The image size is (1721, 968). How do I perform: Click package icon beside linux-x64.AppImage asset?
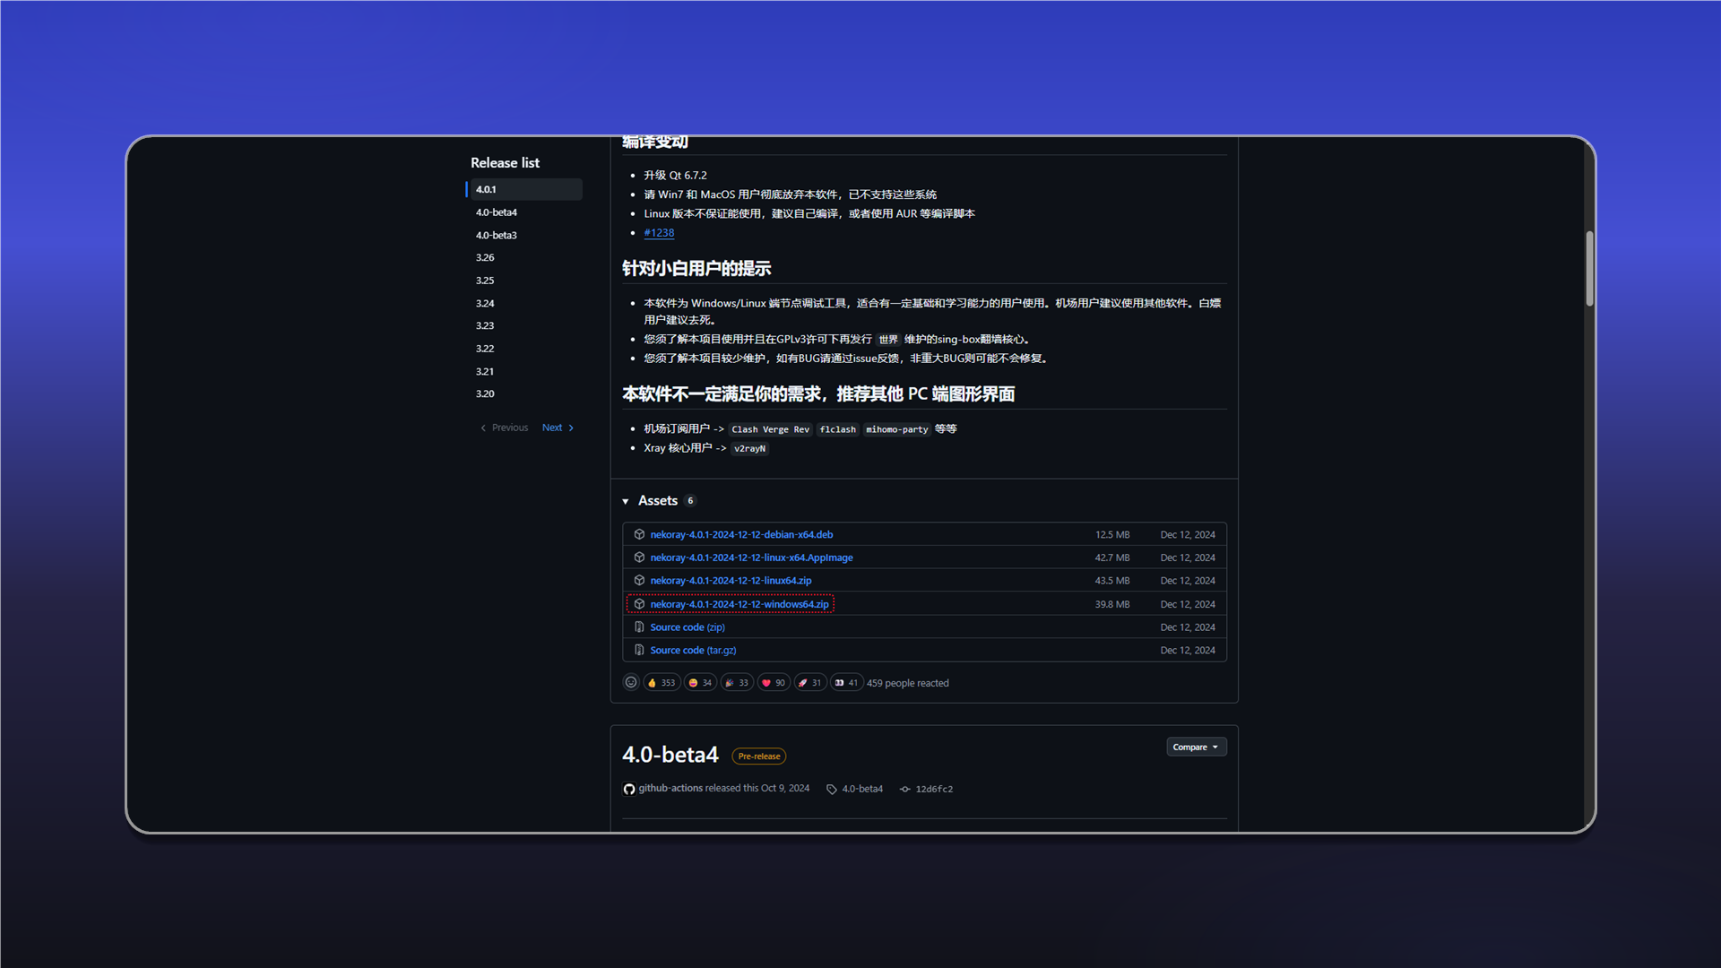[639, 557]
